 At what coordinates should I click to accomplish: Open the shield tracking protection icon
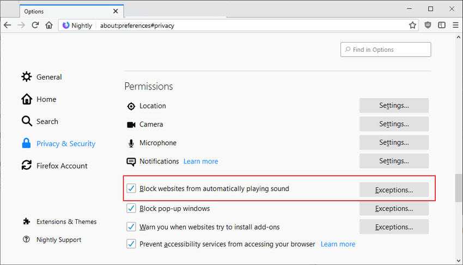428,26
